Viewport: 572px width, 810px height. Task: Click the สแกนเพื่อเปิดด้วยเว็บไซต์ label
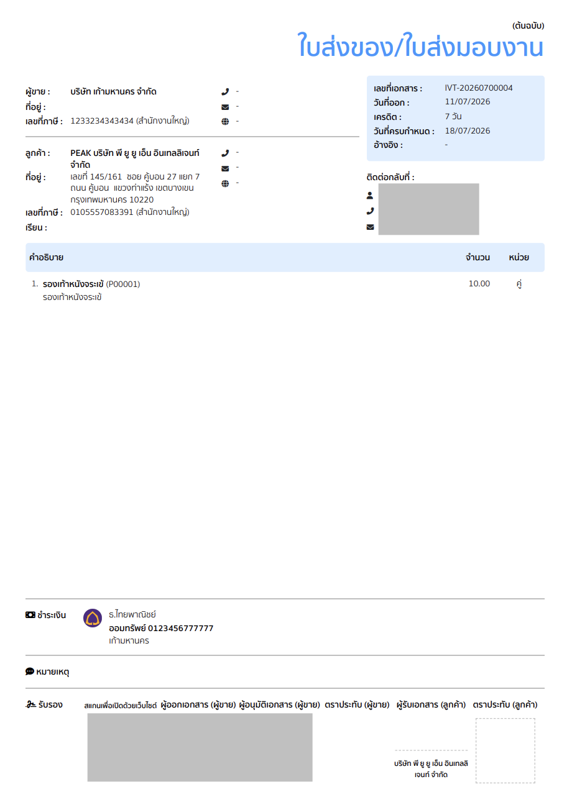pos(121,706)
